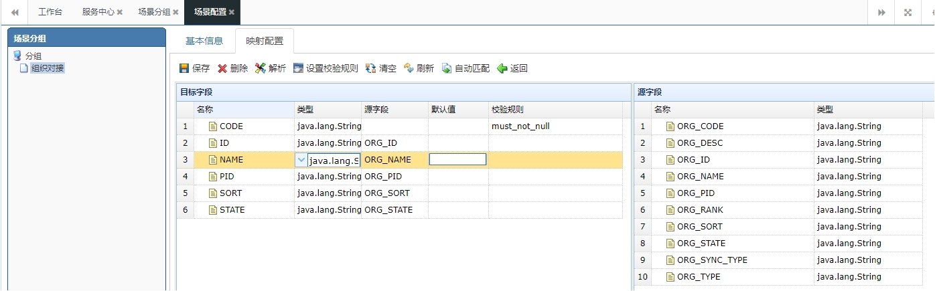This screenshot has width=935, height=291.
Task: Select the 组织对接 tree item
Action: click(48, 68)
